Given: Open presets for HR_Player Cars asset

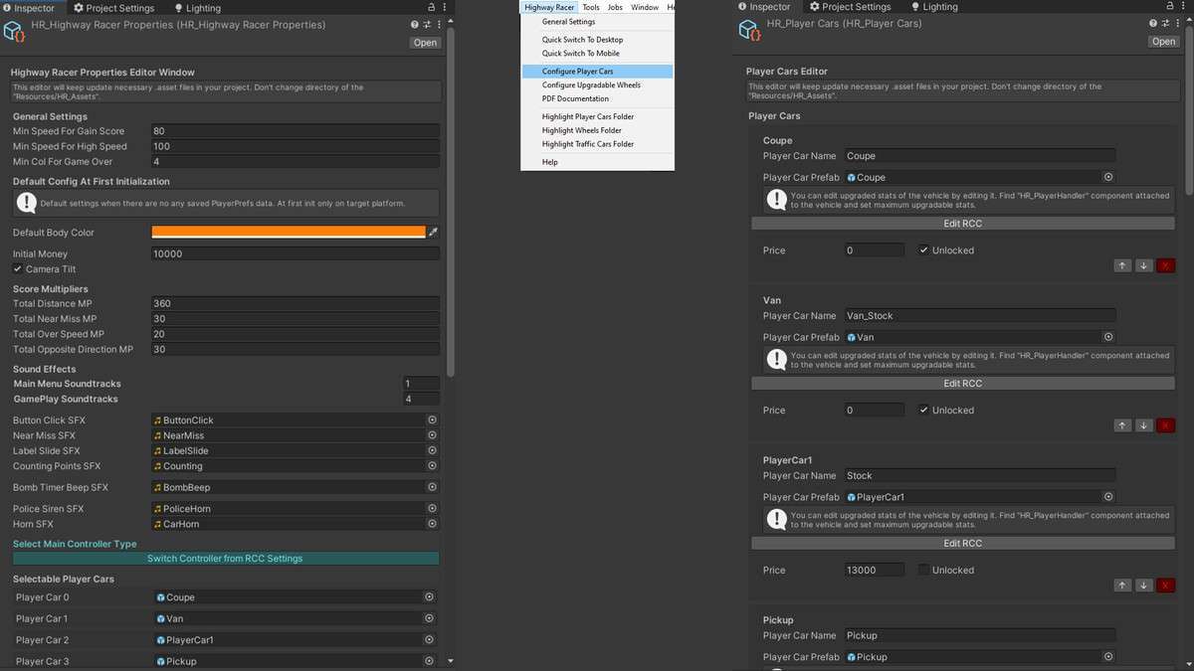Looking at the screenshot, I should (x=1163, y=24).
